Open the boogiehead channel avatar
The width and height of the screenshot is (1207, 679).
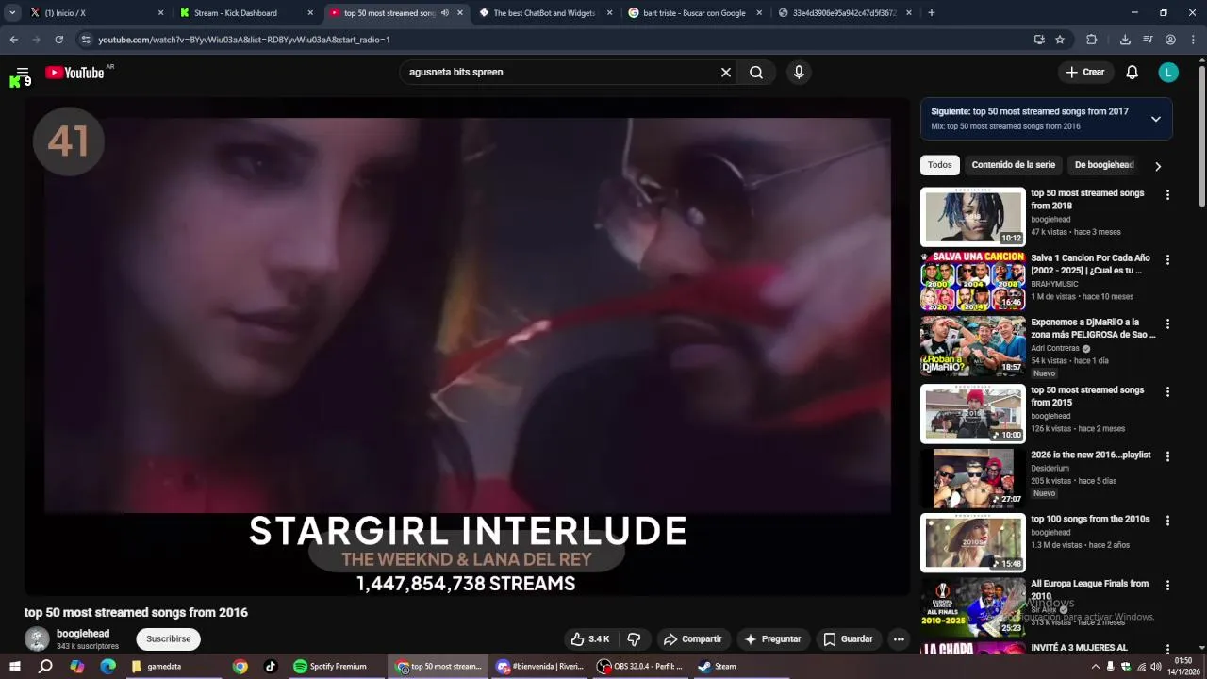(x=37, y=639)
